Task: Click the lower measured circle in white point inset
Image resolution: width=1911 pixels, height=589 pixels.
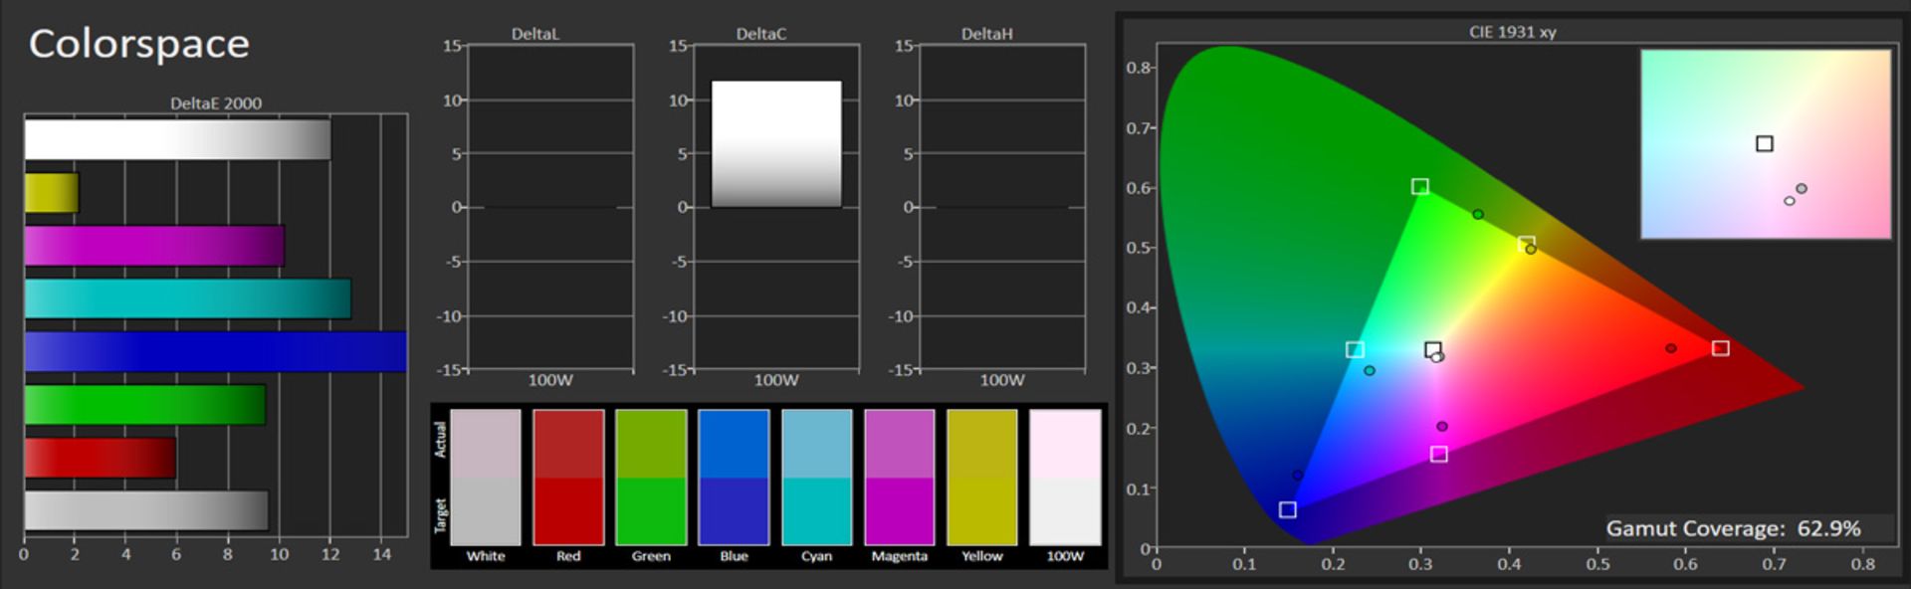Action: point(1790,201)
